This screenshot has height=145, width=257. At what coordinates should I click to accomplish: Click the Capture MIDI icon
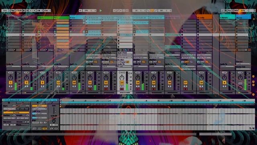pyautogui.click(x=124, y=10)
